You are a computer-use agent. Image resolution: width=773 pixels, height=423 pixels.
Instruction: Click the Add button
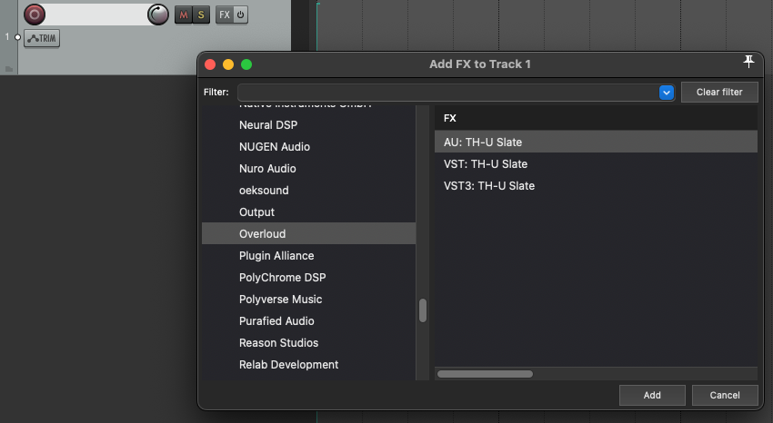point(652,395)
